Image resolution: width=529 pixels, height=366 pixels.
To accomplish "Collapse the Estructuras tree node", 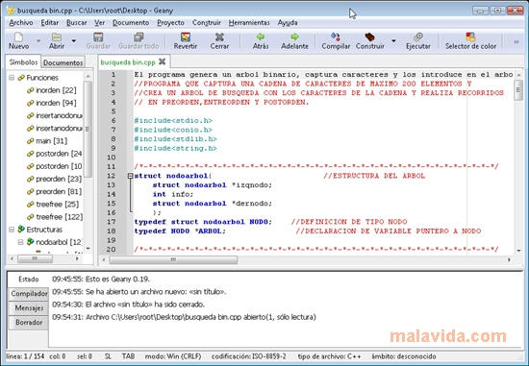I will coord(12,230).
